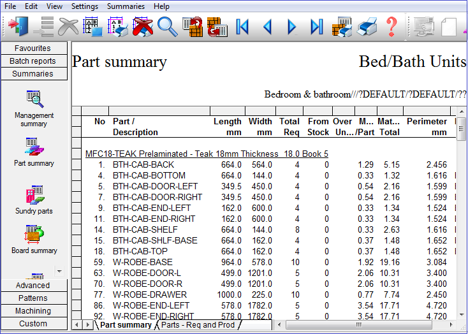The image size is (468, 334).
Task: Click the greyed computer monitor icon
Action: tap(424, 26)
